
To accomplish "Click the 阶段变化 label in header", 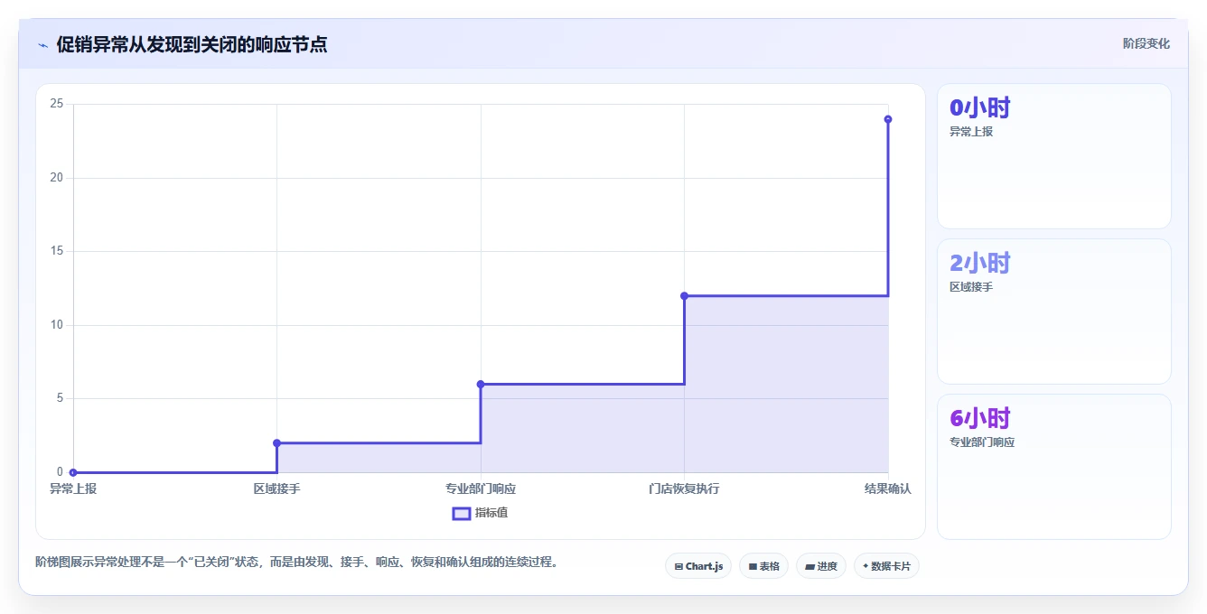I will [1146, 43].
